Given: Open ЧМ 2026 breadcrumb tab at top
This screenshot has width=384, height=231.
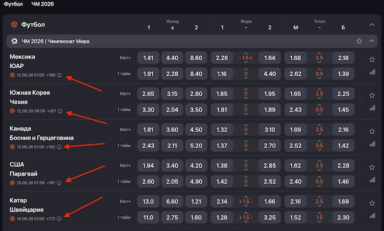Looking at the screenshot, I should 42,4.
